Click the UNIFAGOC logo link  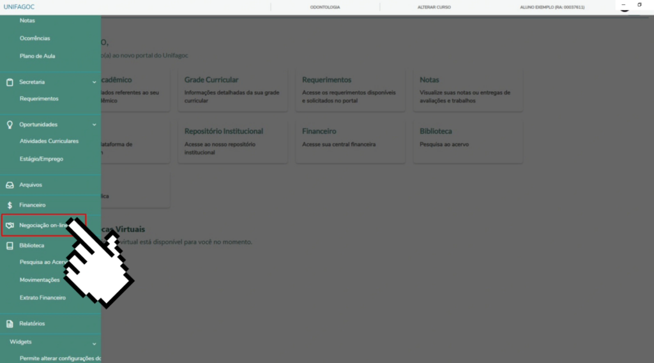click(x=19, y=7)
